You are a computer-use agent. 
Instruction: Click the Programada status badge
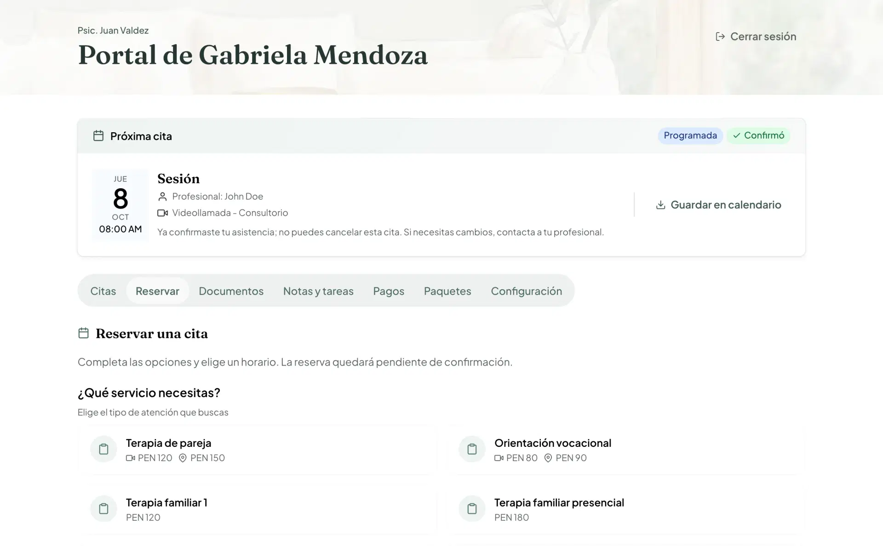[x=690, y=135]
